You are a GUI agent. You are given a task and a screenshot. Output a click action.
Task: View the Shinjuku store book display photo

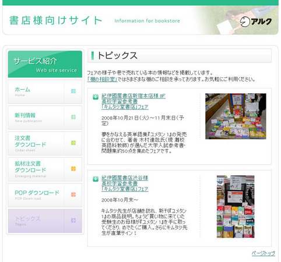tap(236, 116)
